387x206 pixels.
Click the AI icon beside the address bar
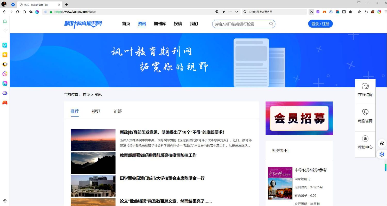point(37,12)
